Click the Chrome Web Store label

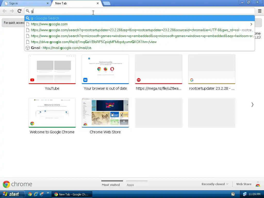point(105,132)
